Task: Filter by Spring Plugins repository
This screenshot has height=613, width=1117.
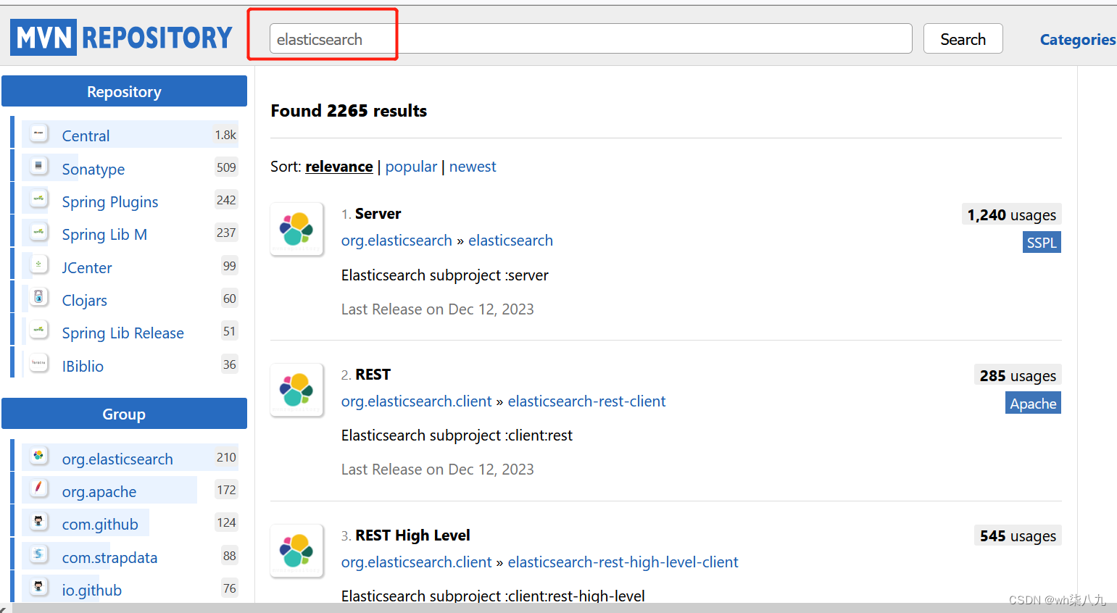Action: (110, 201)
